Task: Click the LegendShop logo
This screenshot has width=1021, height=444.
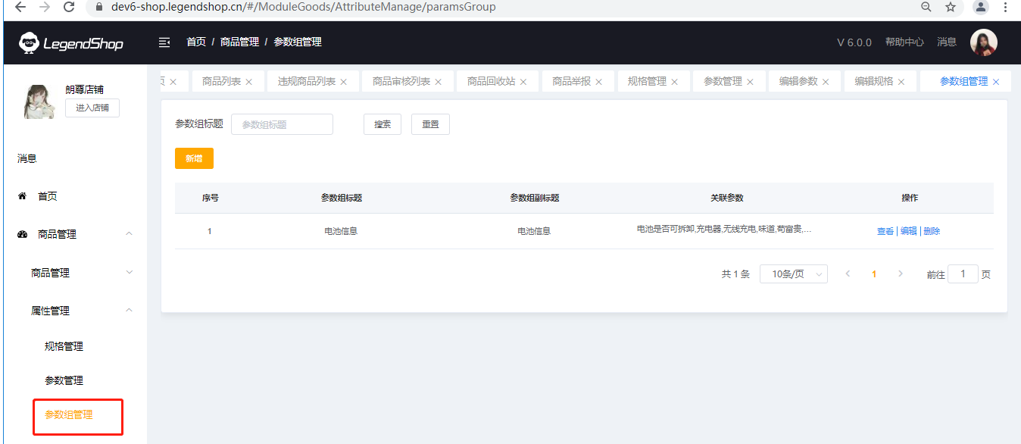Action: point(71,43)
